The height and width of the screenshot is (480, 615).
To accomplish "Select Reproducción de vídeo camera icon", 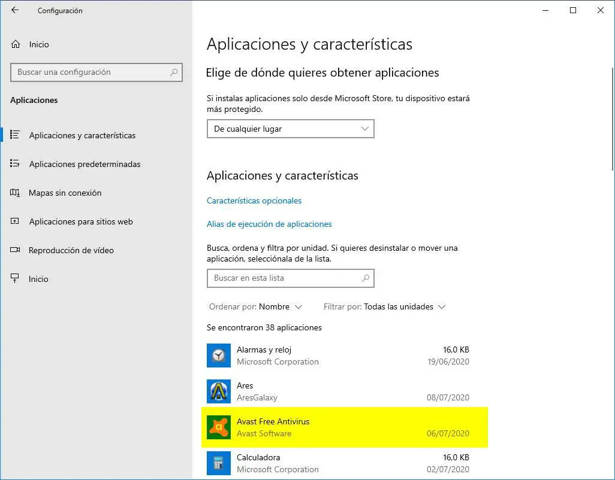I will (x=15, y=250).
